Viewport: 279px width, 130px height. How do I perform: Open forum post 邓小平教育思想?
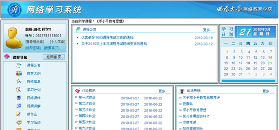coord(194,110)
